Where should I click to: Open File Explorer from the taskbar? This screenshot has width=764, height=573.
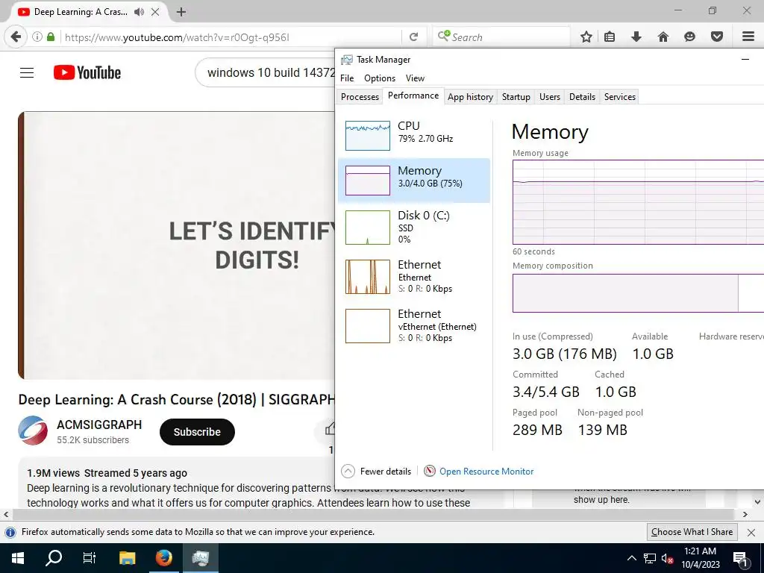[127, 558]
